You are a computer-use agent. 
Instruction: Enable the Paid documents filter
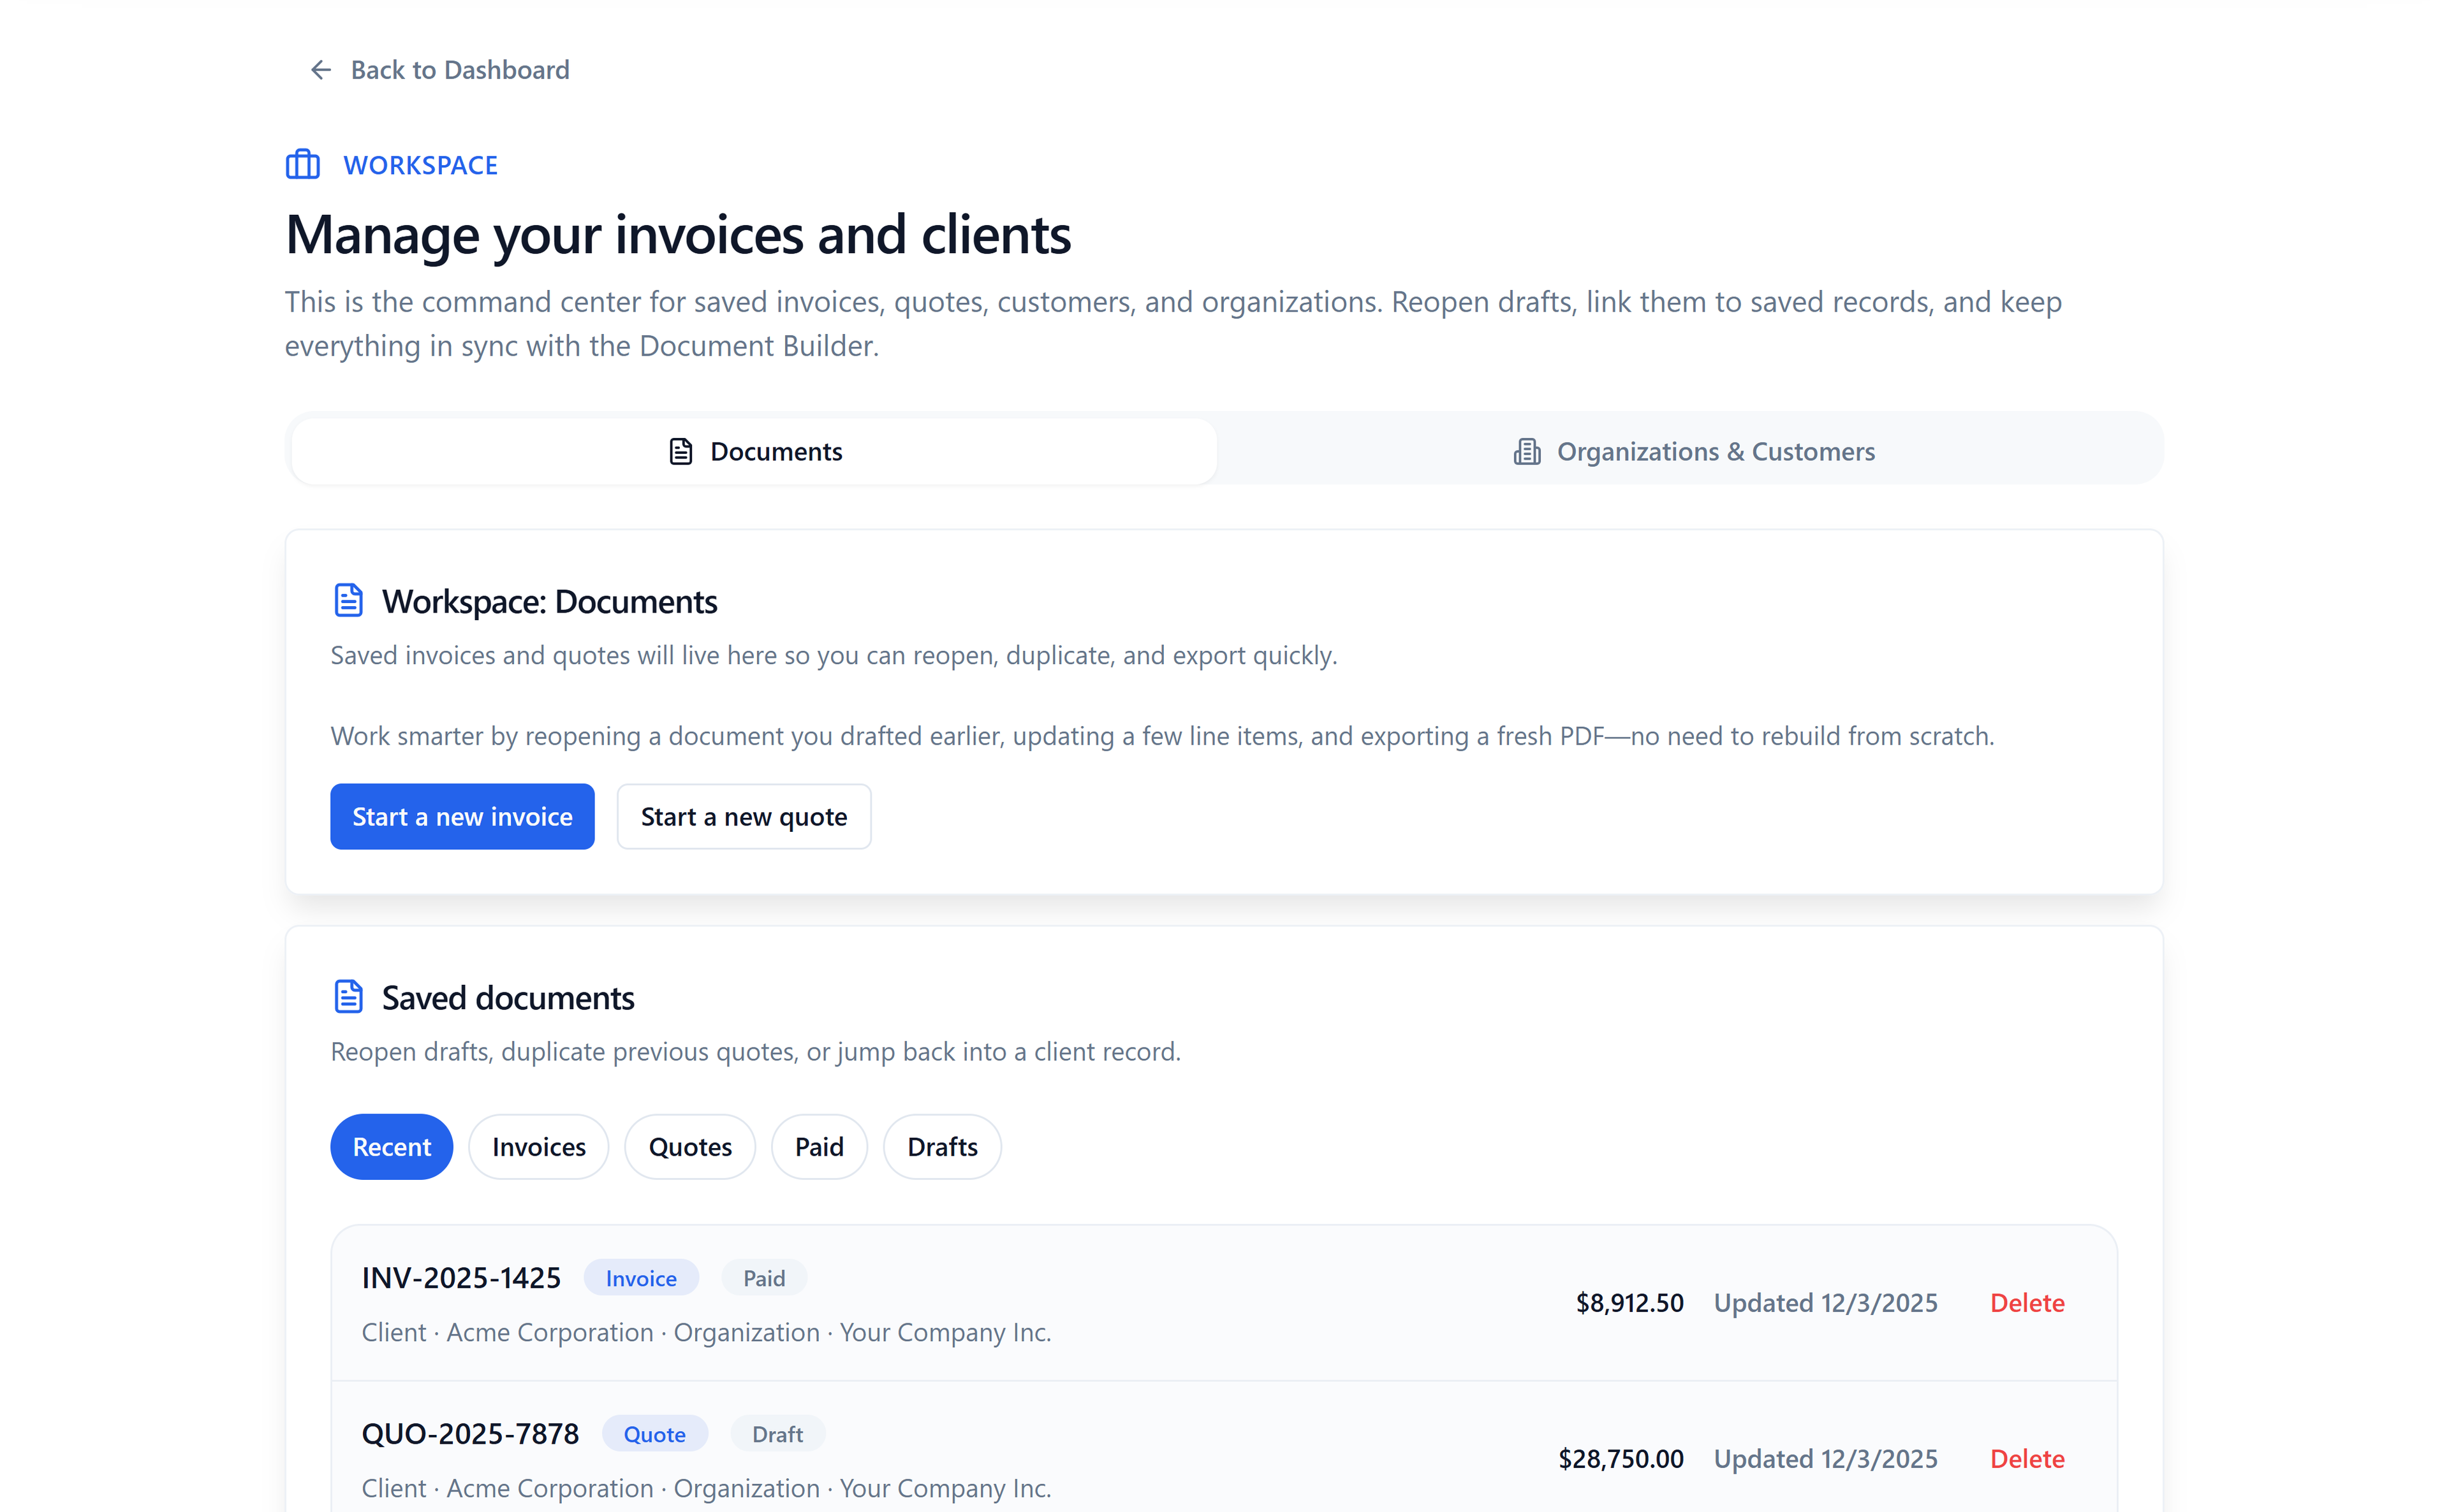(818, 1146)
